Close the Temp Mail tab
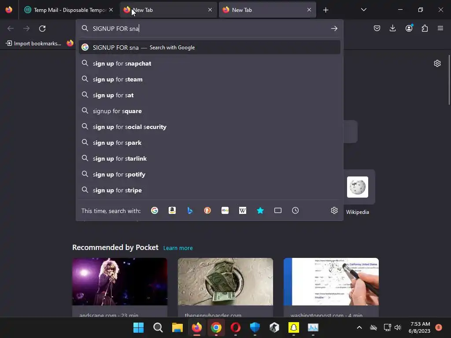 point(111,10)
